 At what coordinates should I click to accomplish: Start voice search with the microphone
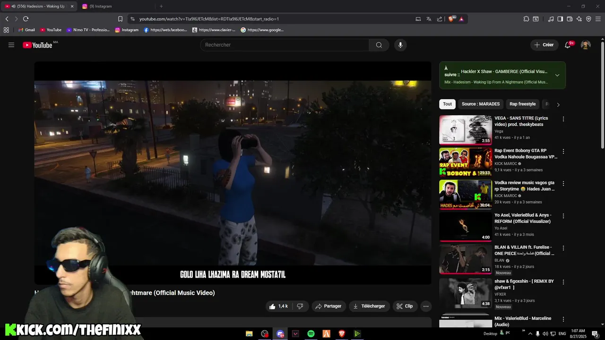pos(400,45)
